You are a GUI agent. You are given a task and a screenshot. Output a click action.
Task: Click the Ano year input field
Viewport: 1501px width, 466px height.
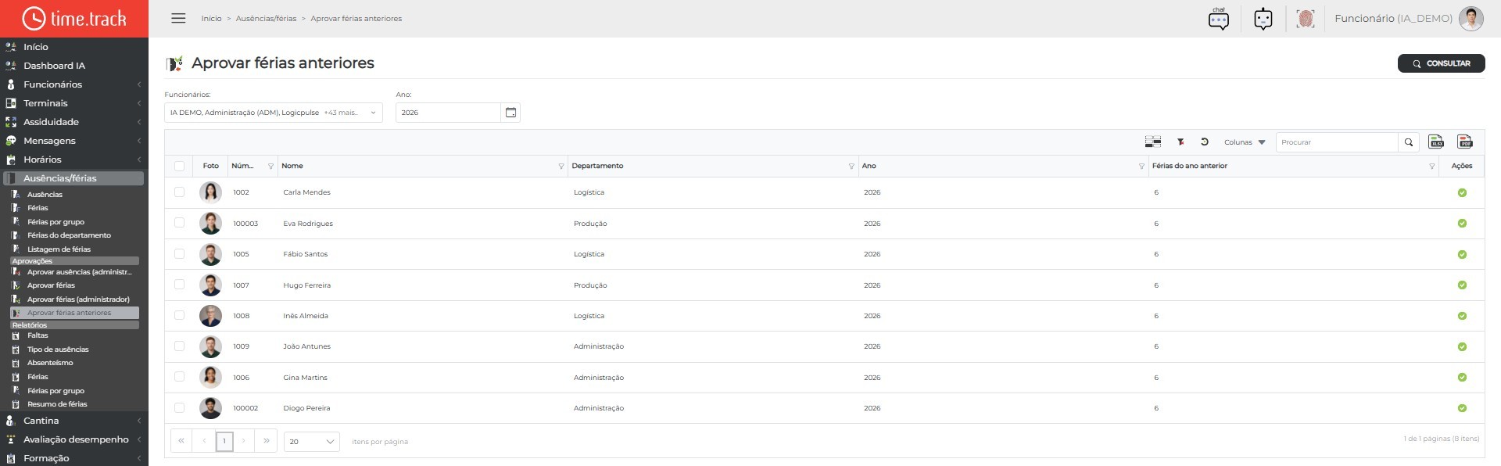448,113
